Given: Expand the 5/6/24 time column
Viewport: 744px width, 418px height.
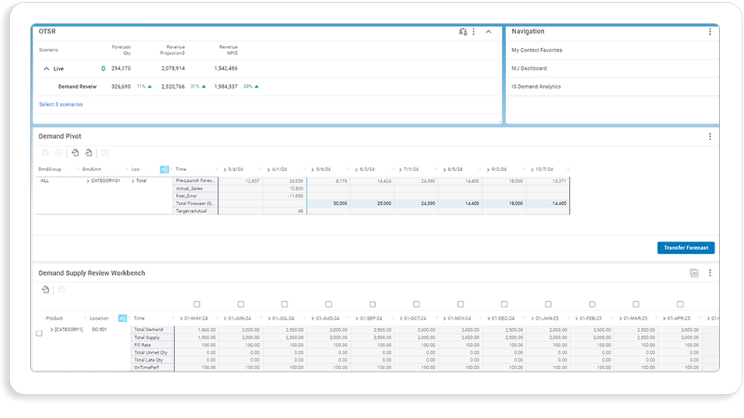Looking at the screenshot, I should tap(313, 170).
